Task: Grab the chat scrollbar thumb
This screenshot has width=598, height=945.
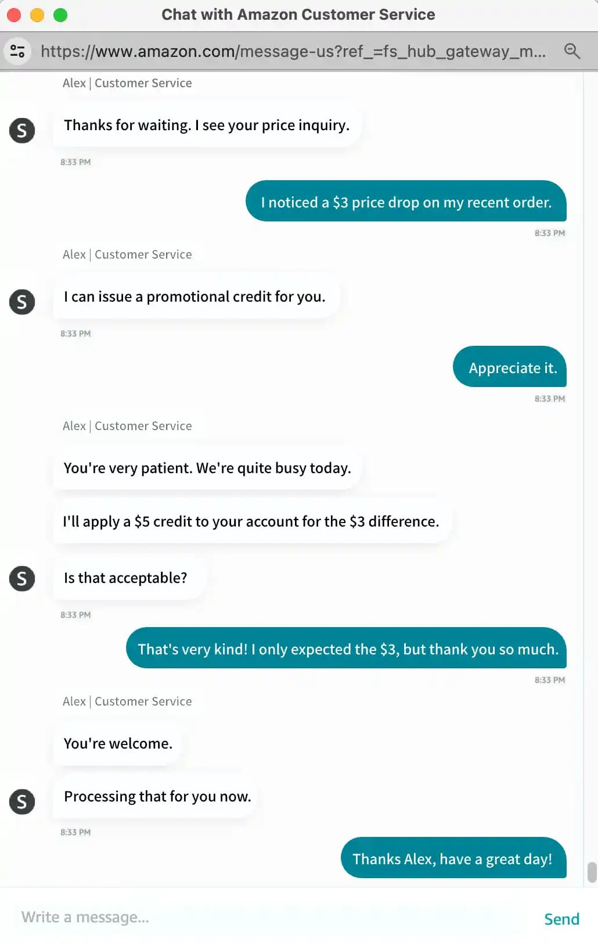Action: tap(592, 872)
